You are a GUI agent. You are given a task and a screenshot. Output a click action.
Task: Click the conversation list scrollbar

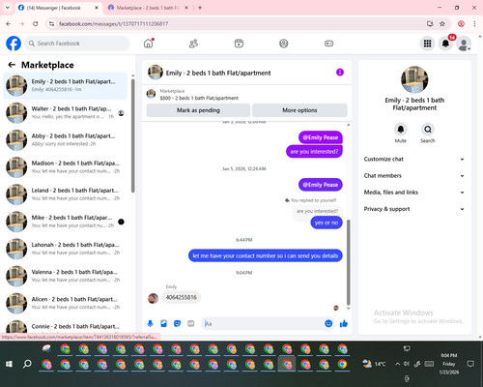(x=133, y=135)
